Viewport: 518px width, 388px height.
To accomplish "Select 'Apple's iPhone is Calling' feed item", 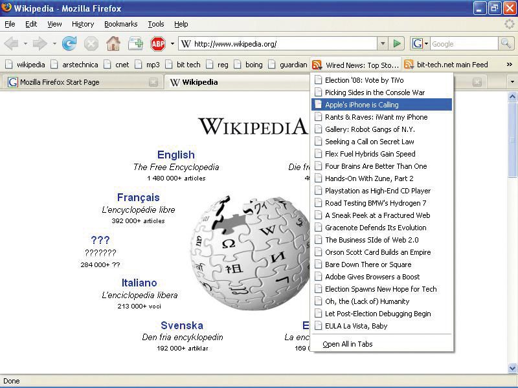I will (381, 105).
